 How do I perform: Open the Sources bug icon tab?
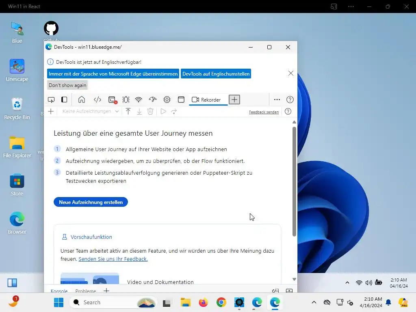pyautogui.click(x=126, y=100)
